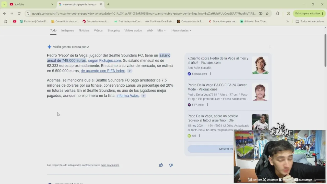Open FIFA Index player thumbnail image
The width and height of the screenshot is (327, 184).
260,92
